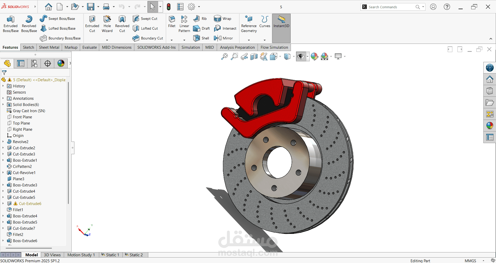This screenshot has width=496, height=263.
Task: Open the Evaluate tab
Action: (90, 47)
